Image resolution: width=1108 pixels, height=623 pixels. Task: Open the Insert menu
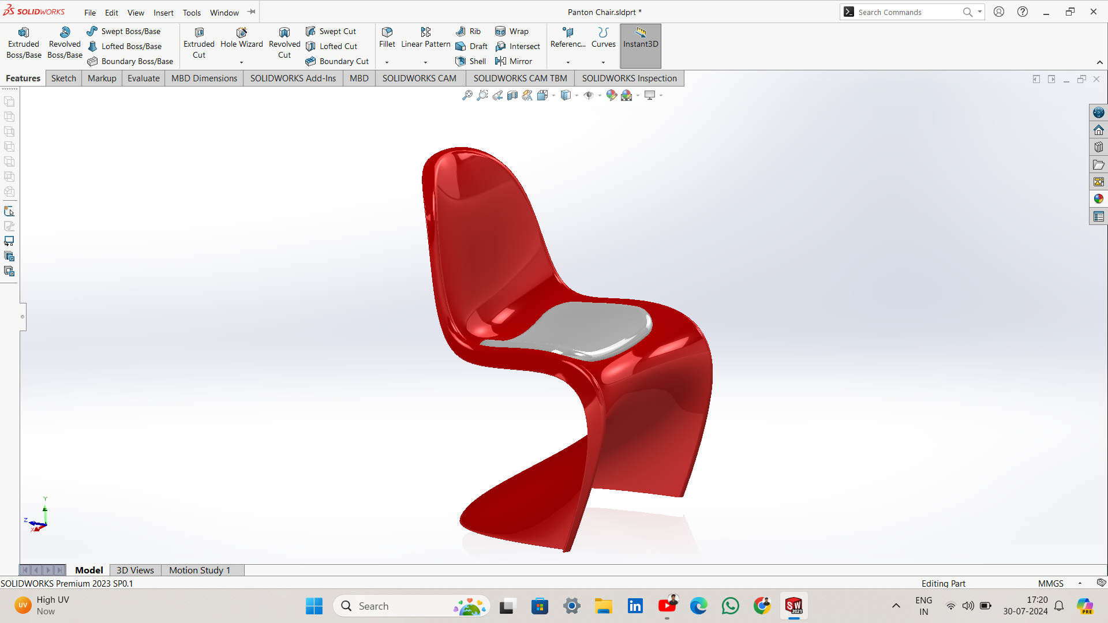pos(163,12)
